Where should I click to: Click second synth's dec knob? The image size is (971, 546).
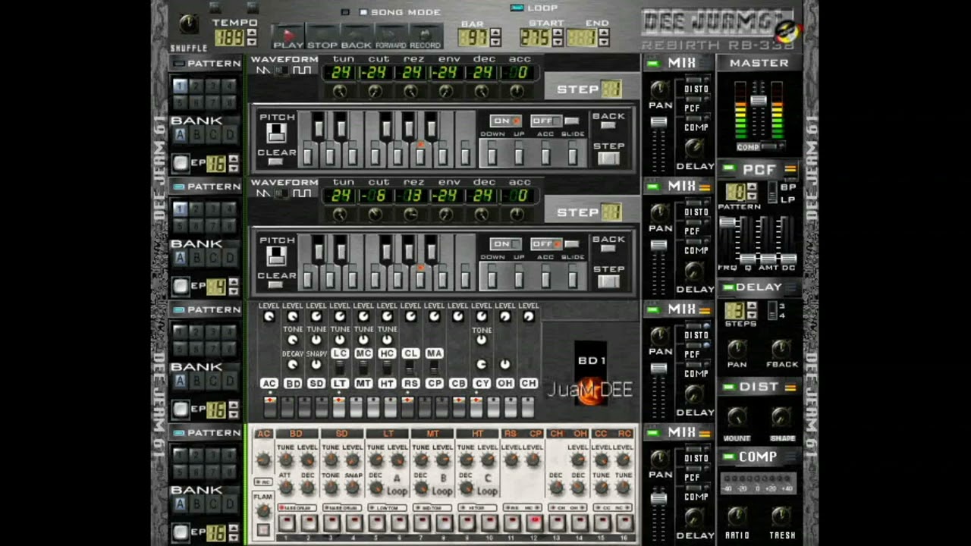tap(482, 214)
